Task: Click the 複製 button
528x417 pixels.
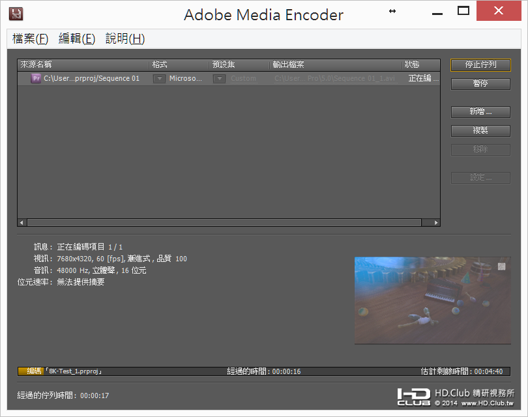Action: (x=480, y=130)
